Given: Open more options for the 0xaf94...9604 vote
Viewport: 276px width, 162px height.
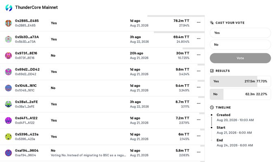Looking at the screenshot, I should (198, 152).
